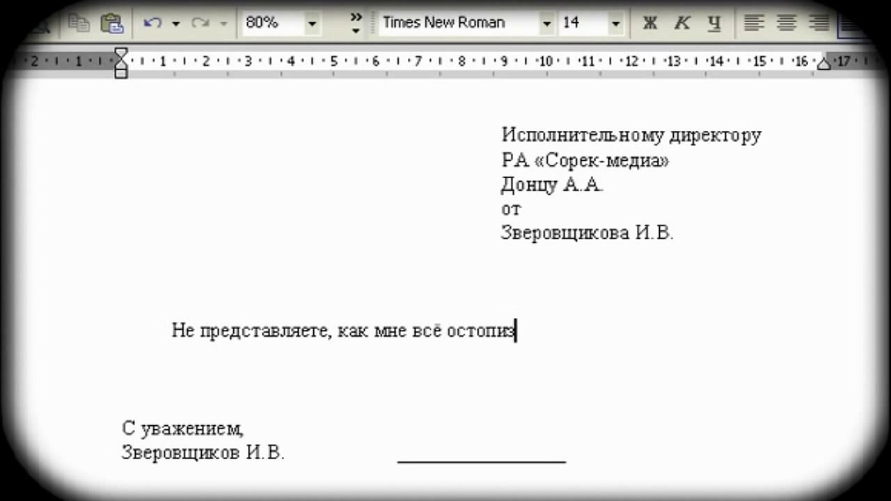Click the line 'Исполнительному директору'
891x501 pixels.
[631, 135]
